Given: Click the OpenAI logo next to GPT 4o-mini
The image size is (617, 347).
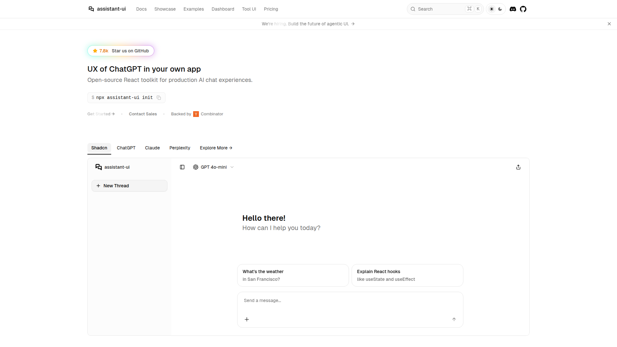Looking at the screenshot, I should click(x=195, y=167).
